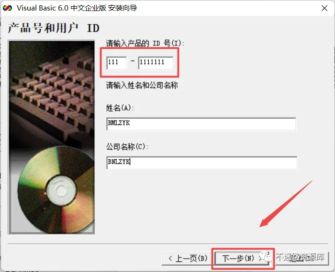Click the button covered by 不迷路资源库 watermark

coord(300,258)
